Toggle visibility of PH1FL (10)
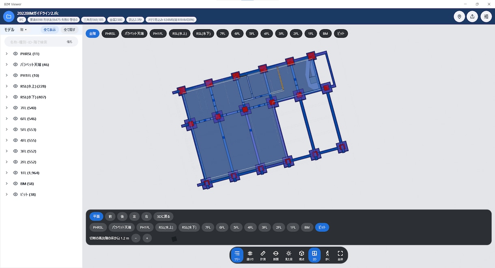Viewport: 495px width, 268px height. click(15, 75)
